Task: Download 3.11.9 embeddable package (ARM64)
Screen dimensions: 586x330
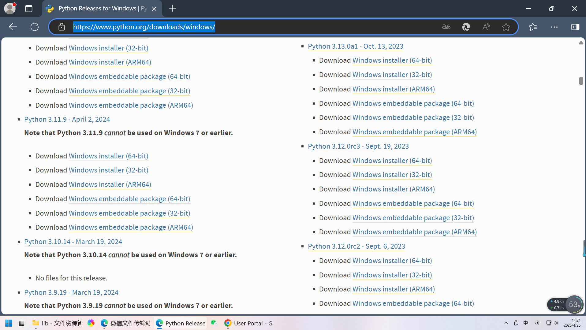Action: (131, 227)
